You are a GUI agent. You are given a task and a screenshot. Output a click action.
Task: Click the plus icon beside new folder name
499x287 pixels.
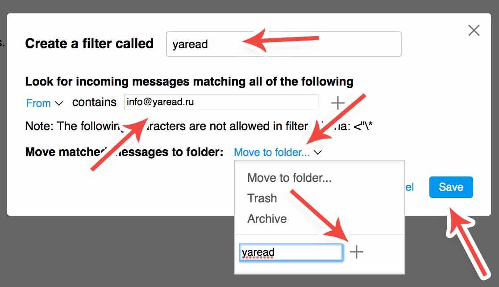[x=356, y=252]
